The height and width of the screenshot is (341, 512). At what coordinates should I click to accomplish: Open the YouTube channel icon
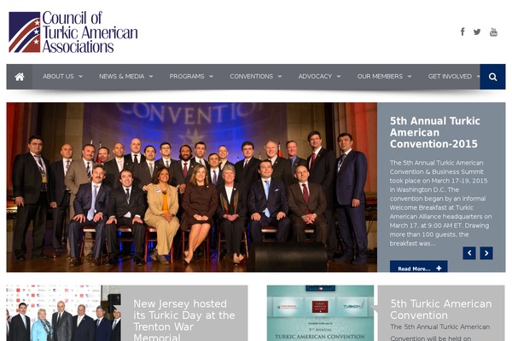point(493,32)
